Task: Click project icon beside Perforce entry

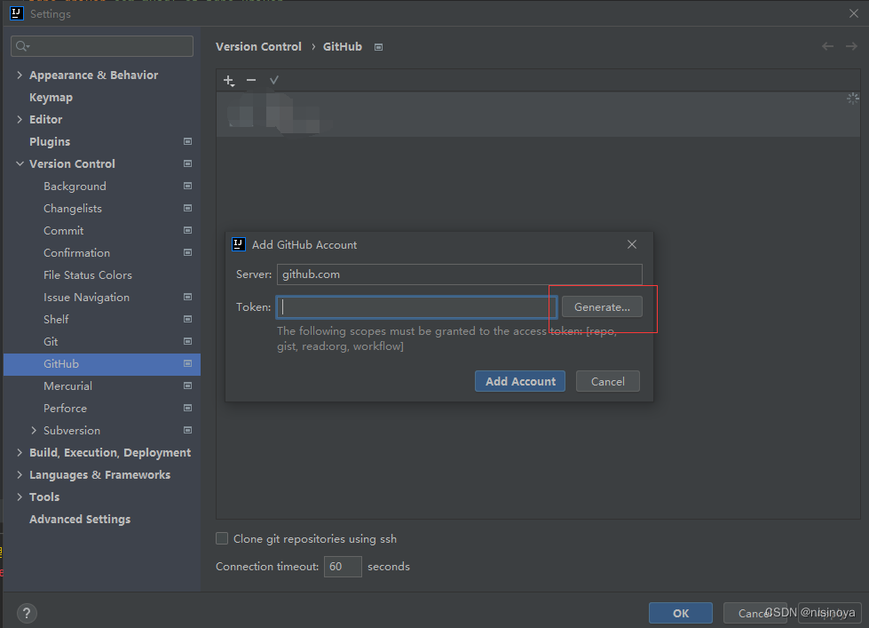Action: pyautogui.click(x=188, y=408)
